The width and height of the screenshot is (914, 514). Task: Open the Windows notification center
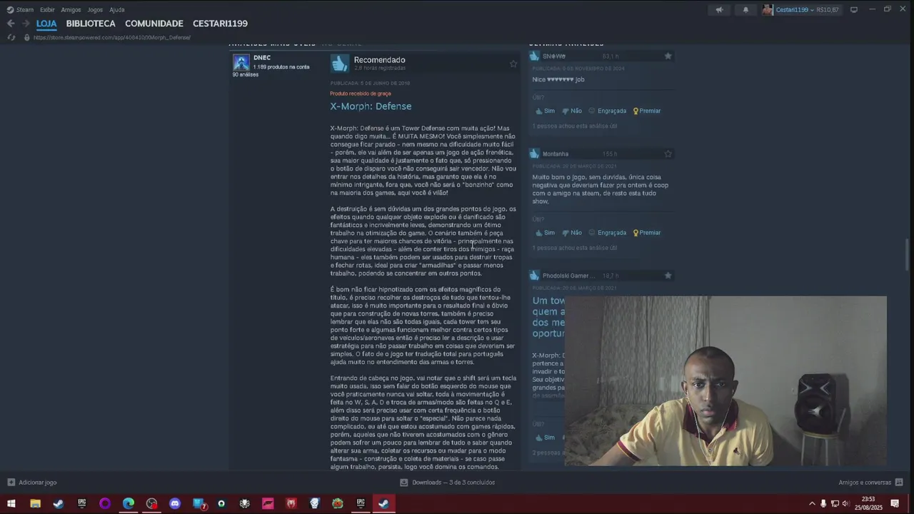point(895,503)
